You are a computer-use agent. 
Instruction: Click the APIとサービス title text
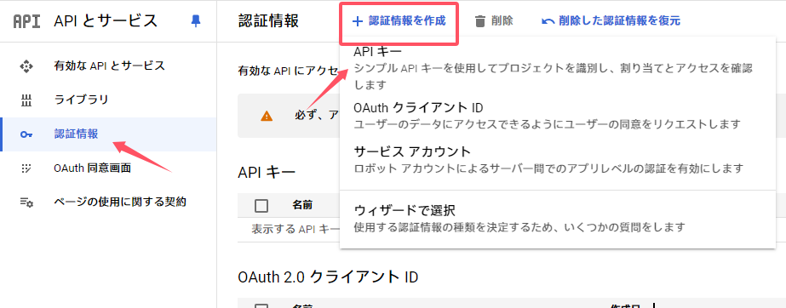(x=106, y=20)
